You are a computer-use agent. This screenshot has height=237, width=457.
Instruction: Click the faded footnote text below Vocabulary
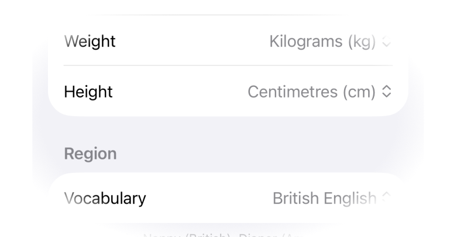tap(228, 233)
